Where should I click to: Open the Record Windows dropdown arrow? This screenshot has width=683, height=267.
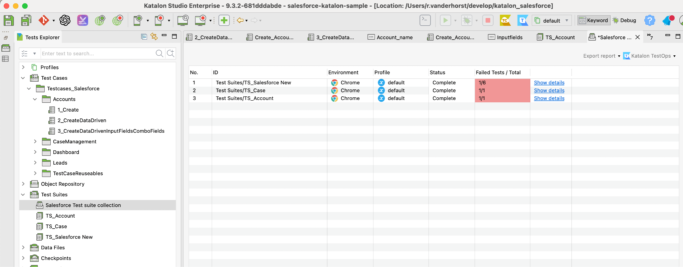point(210,21)
